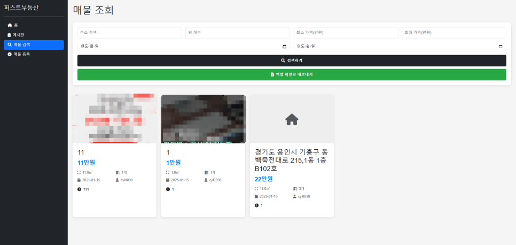
Task: Click the home icon beside 홈
Action: 10,25
